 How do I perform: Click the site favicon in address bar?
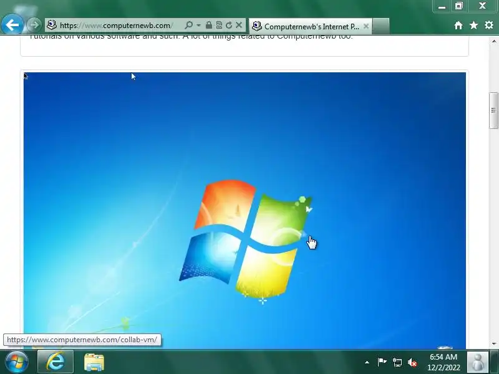(52, 25)
